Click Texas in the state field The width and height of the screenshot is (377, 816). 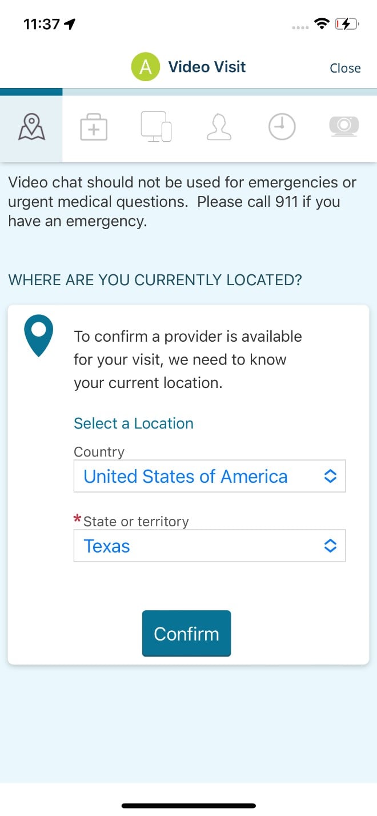coord(107,546)
